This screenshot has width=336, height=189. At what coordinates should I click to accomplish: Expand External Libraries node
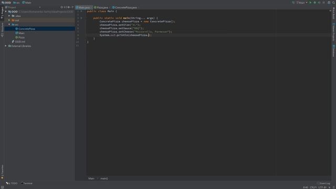click(x=6, y=46)
